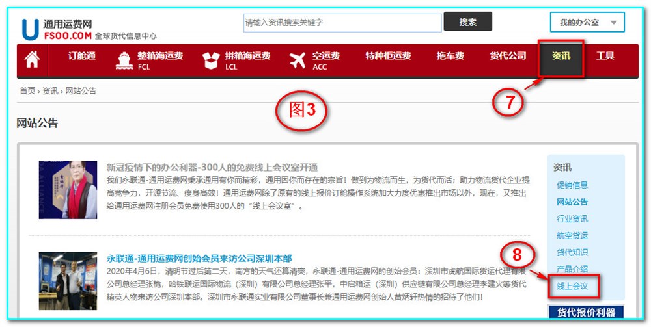
Task: Click the 搜索 button
Action: coord(468,21)
